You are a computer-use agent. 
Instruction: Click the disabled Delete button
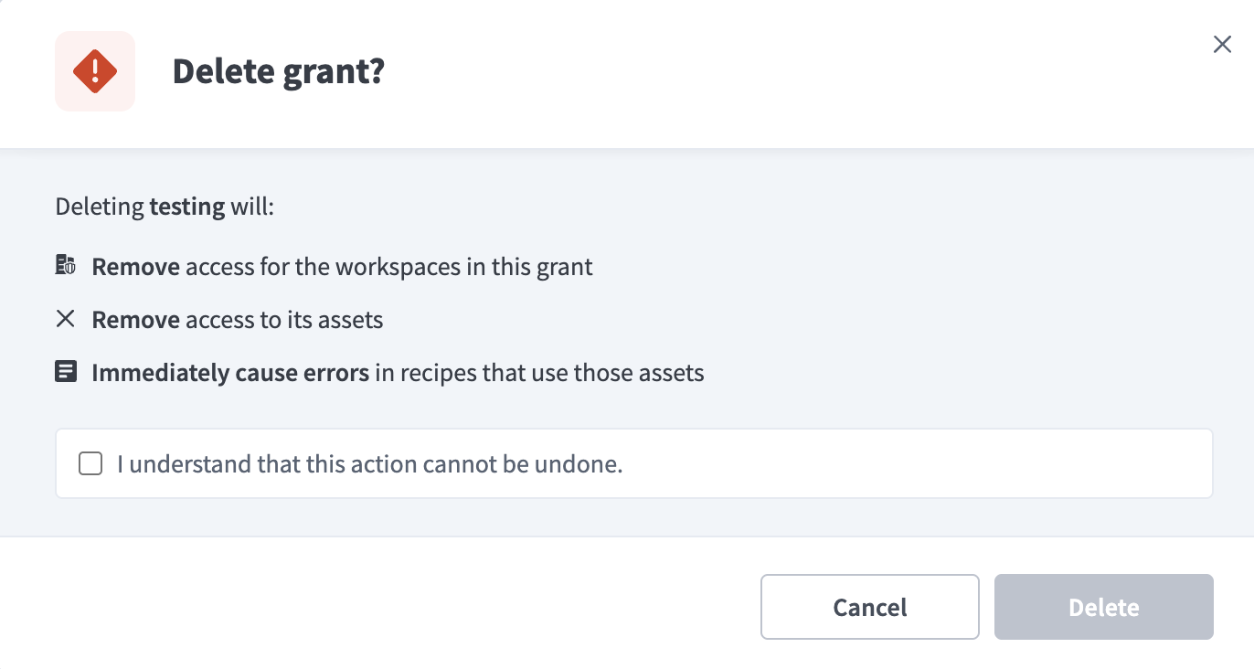click(x=1104, y=607)
